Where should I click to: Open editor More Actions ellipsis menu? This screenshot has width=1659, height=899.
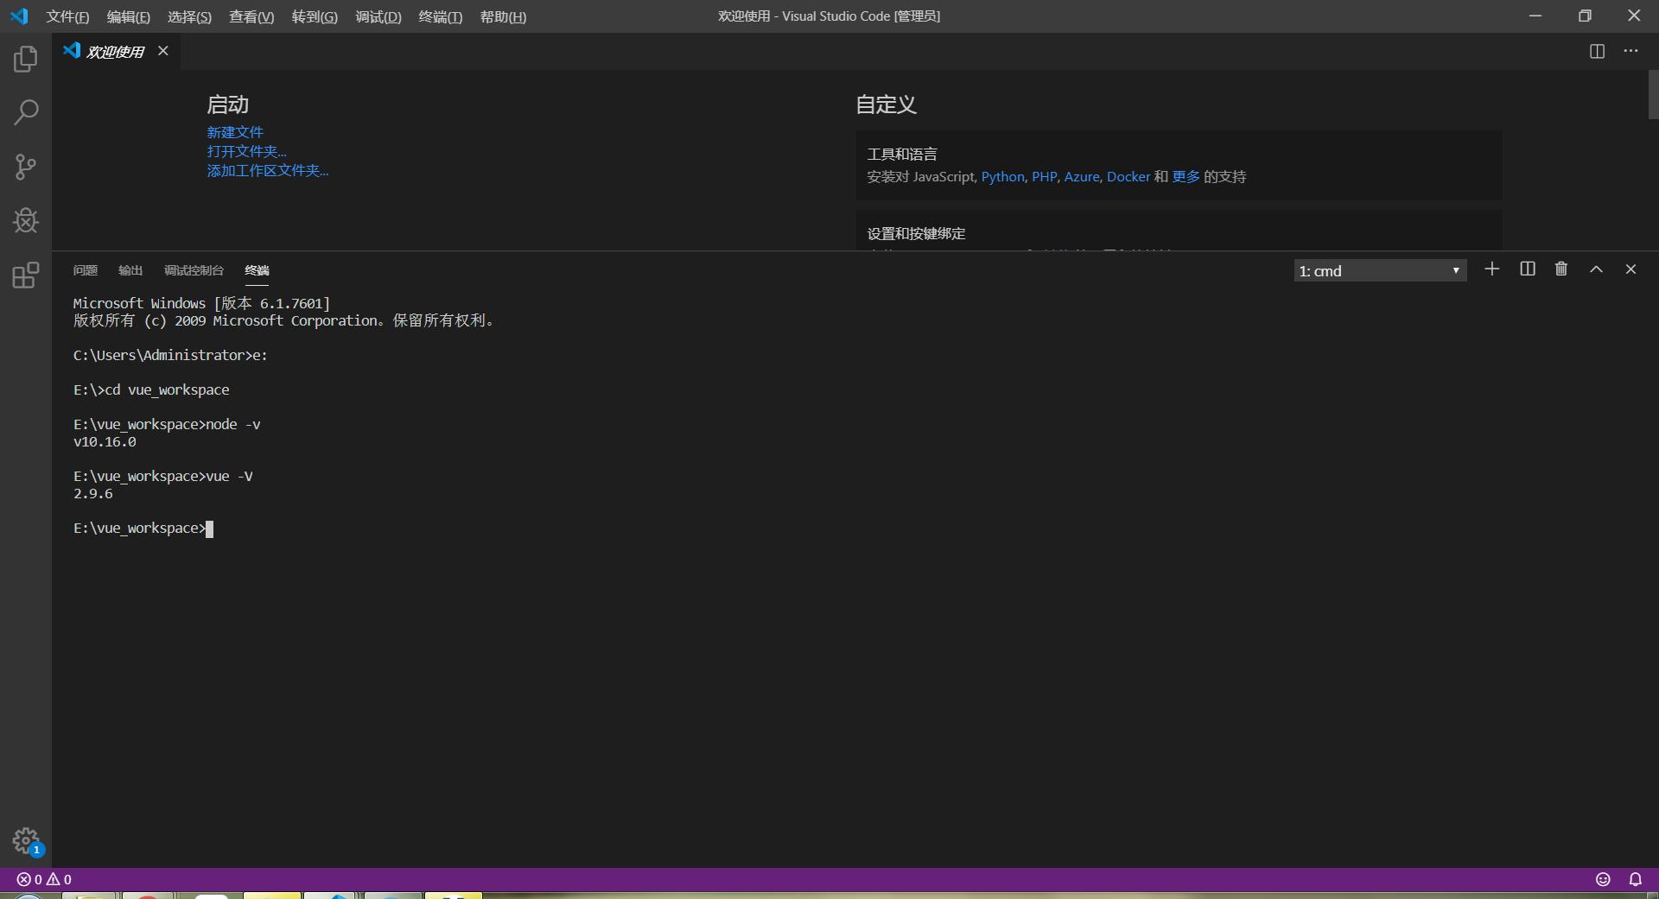tap(1630, 52)
